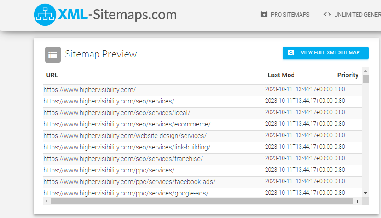The image size is (381, 218).
Task: Click the code brackets icon for Unlimited Generator
Action: (x=327, y=14)
